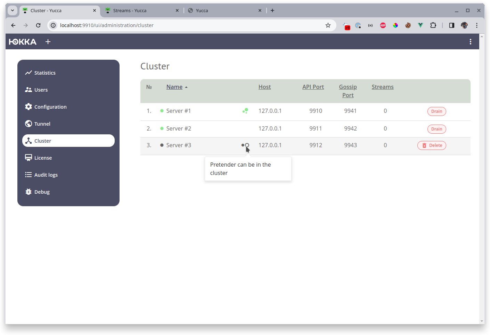Open the extensions puzzle menu

(x=433, y=25)
